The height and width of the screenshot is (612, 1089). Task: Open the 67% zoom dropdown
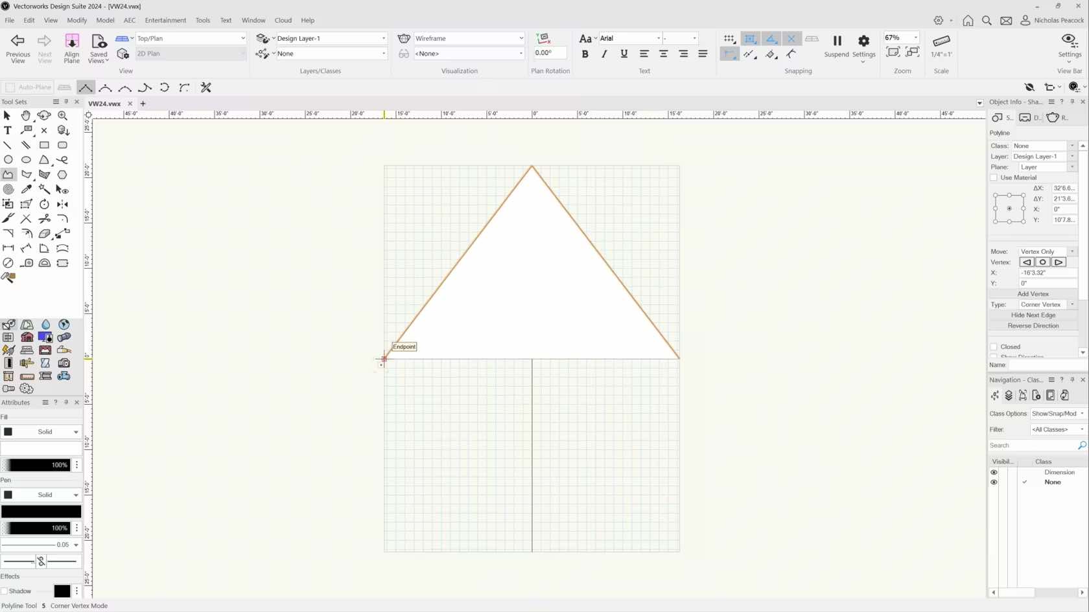coord(902,38)
